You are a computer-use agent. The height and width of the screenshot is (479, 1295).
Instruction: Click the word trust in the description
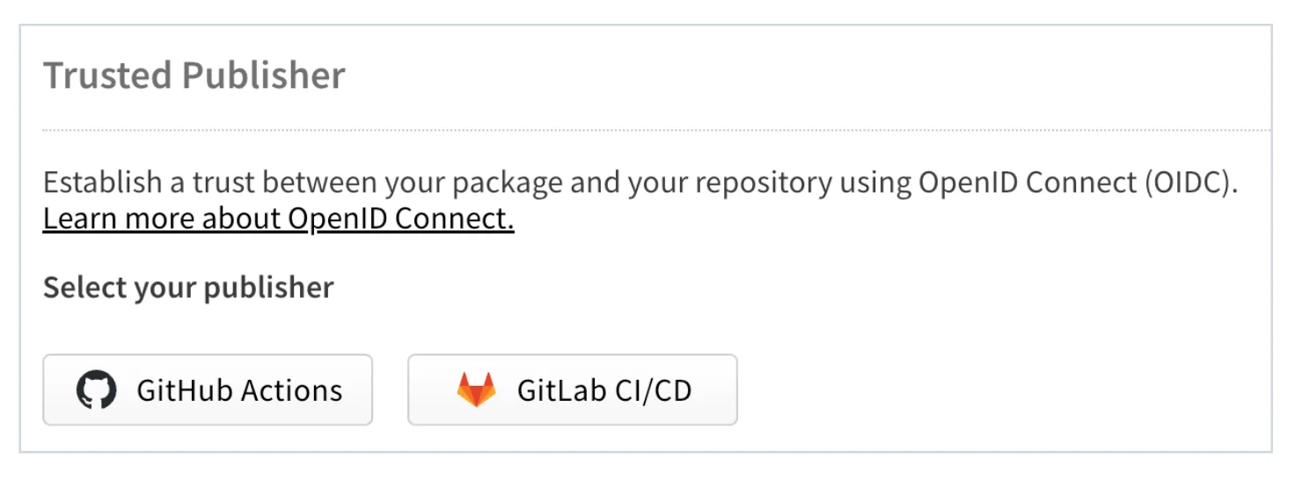click(x=223, y=183)
